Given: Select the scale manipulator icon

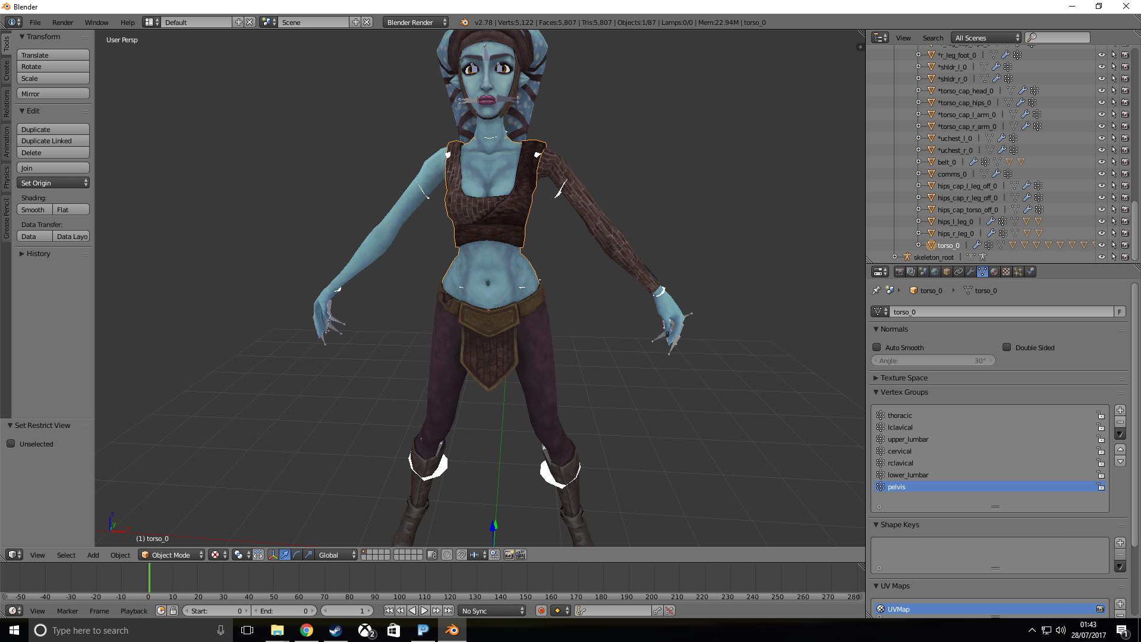Looking at the screenshot, I should [x=308, y=555].
